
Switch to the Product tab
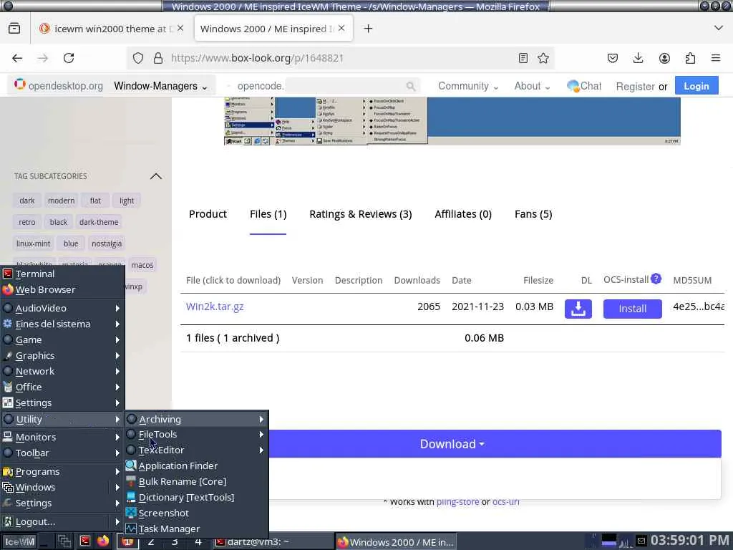pyautogui.click(x=208, y=214)
